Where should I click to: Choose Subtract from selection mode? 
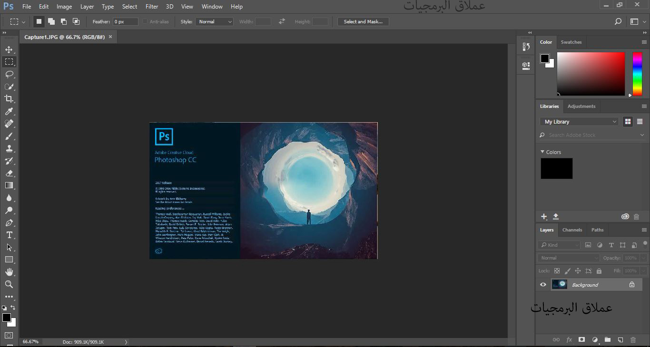(64, 21)
